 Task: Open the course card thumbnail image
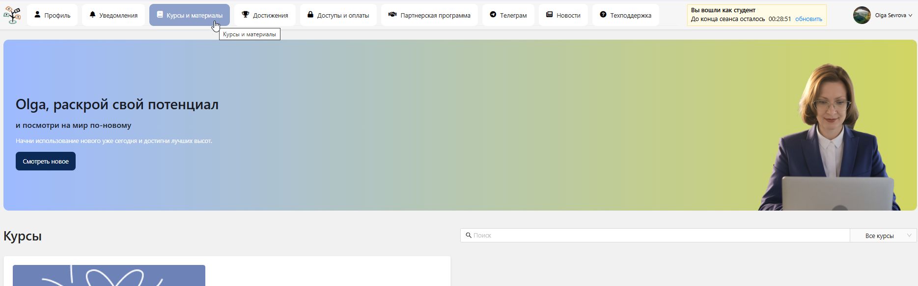pos(109,276)
